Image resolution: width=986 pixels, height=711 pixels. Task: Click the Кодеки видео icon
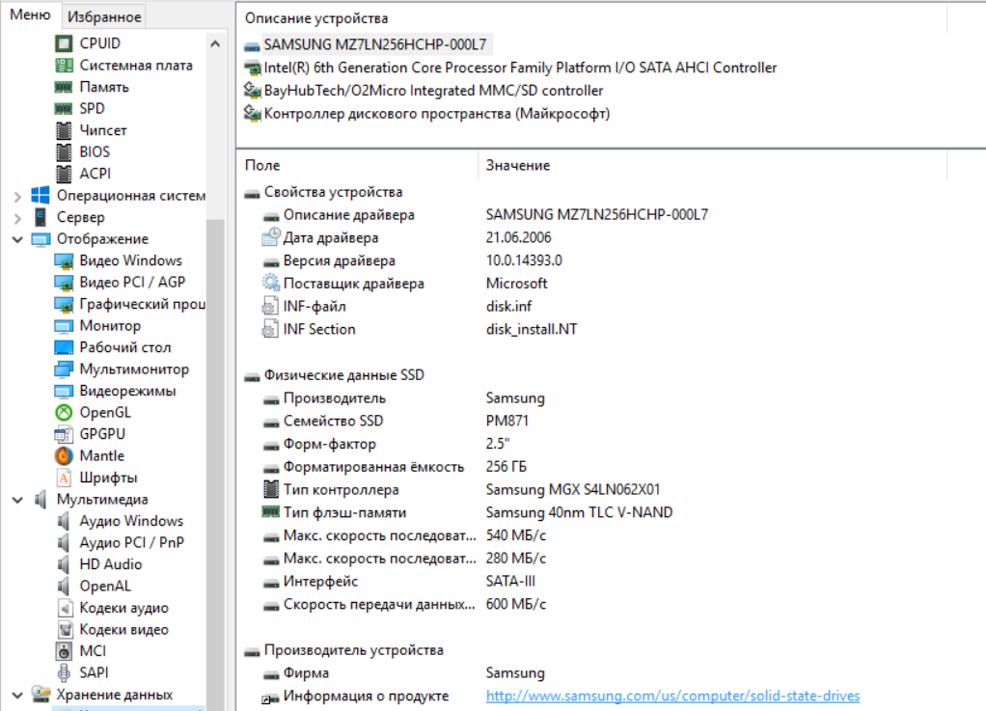[x=65, y=629]
